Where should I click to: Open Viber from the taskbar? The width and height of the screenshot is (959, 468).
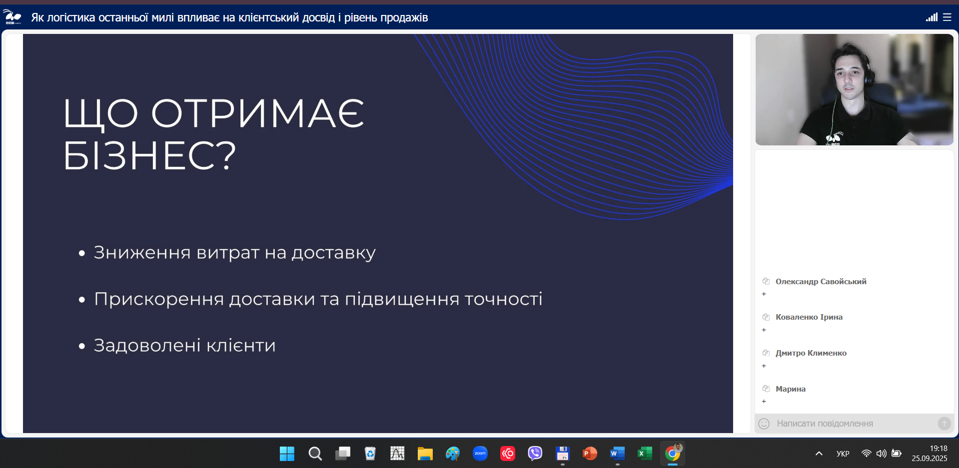(x=535, y=454)
